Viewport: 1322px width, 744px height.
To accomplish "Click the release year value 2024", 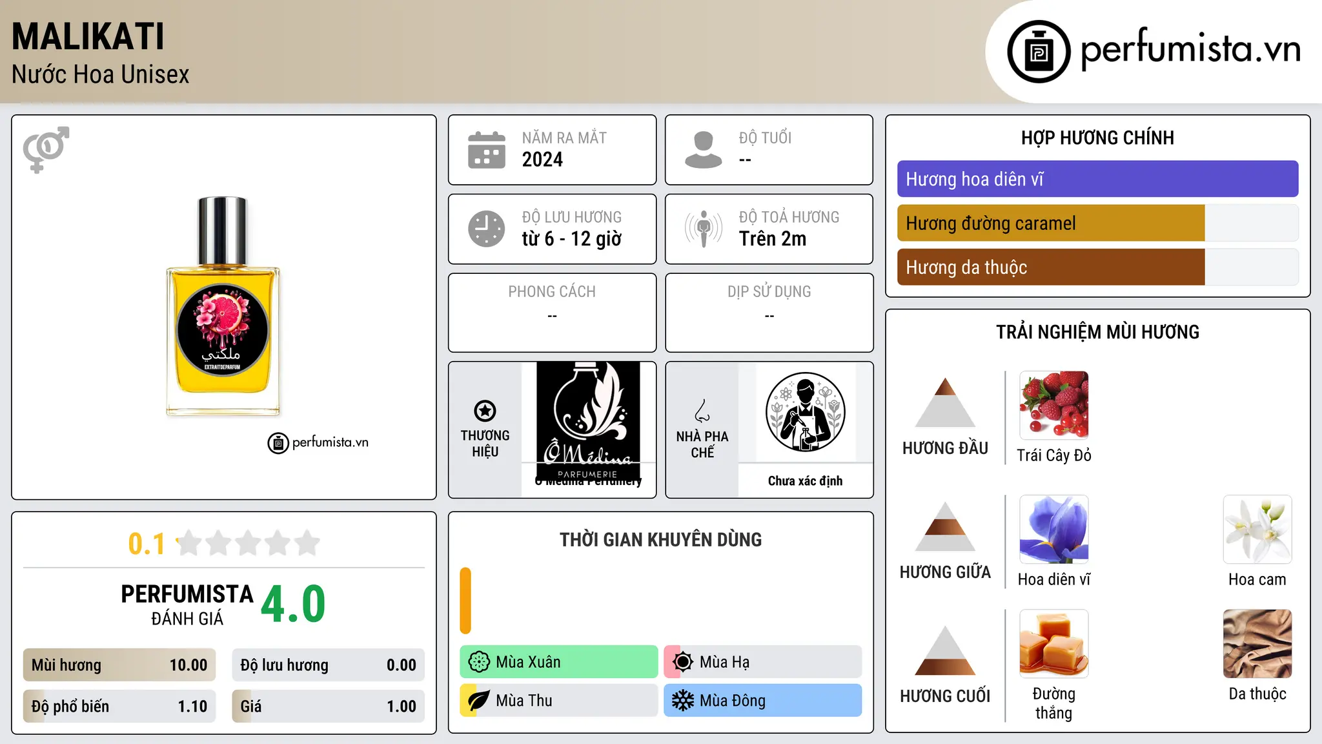I will point(542,160).
